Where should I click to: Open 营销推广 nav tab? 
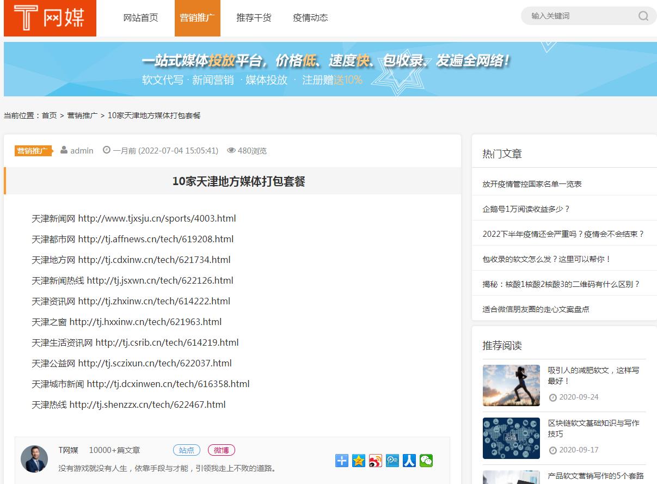point(198,17)
